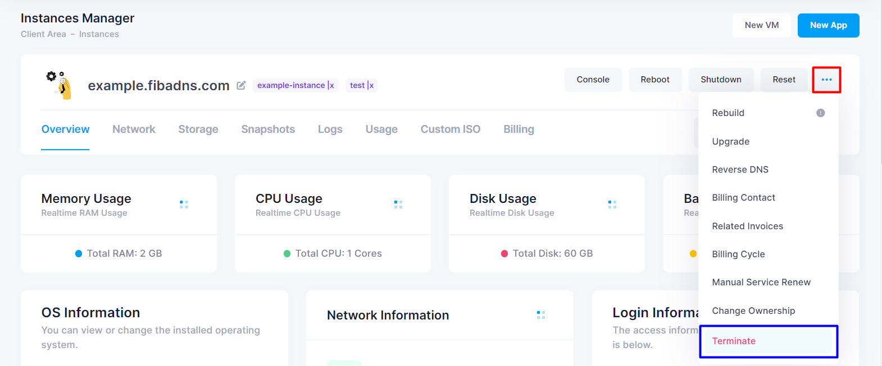The image size is (882, 366).
Task: Go to the Snapshots tab
Action: [x=268, y=129]
